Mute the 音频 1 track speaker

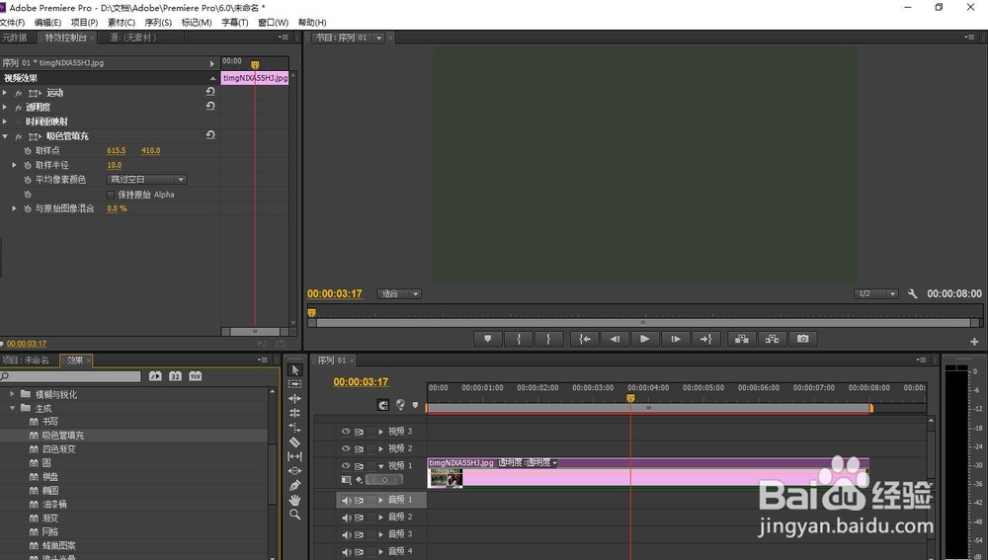pyautogui.click(x=345, y=500)
